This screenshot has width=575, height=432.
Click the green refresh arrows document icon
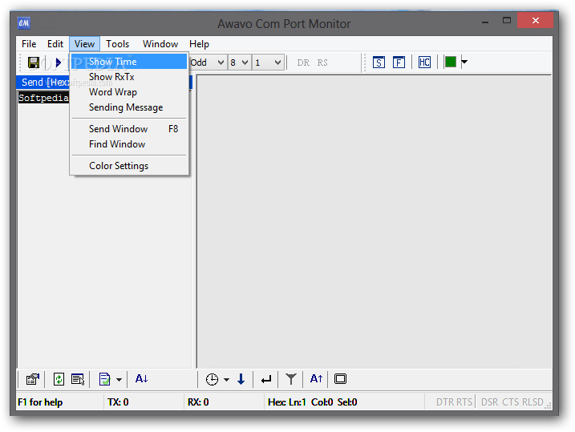click(x=59, y=379)
